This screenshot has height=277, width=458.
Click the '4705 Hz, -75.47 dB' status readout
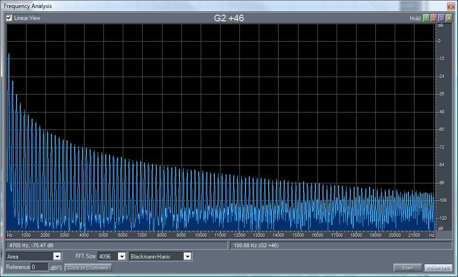point(117,245)
